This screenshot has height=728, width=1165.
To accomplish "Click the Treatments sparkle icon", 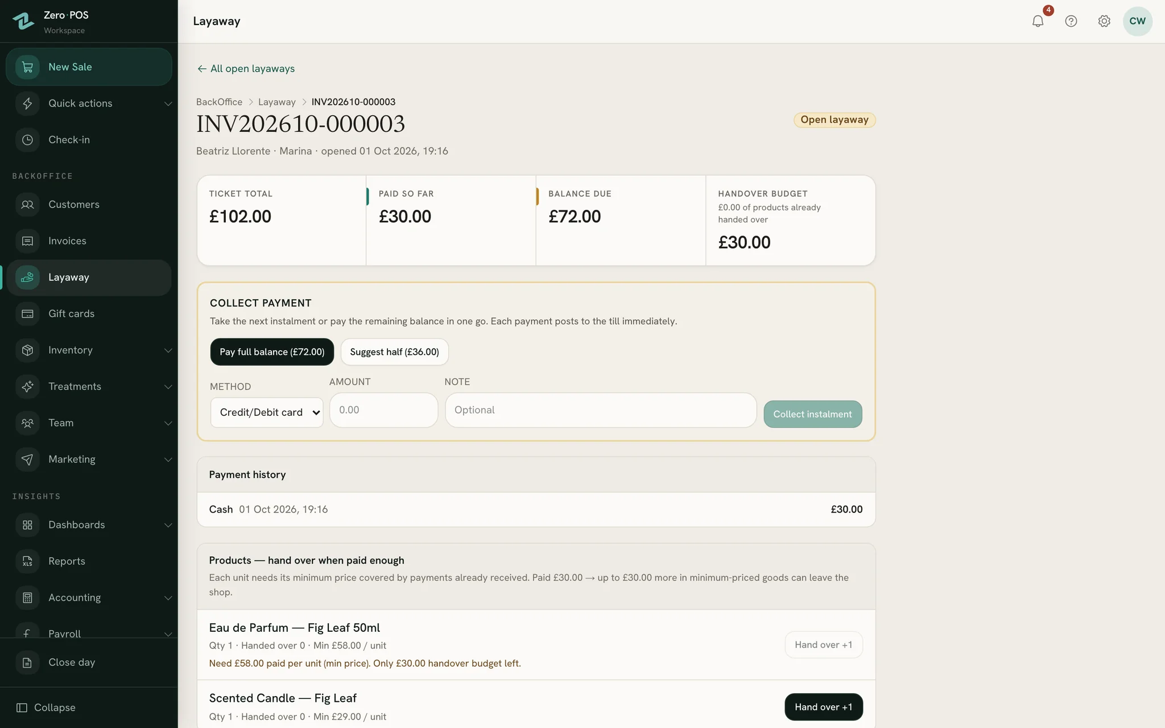I will [27, 387].
